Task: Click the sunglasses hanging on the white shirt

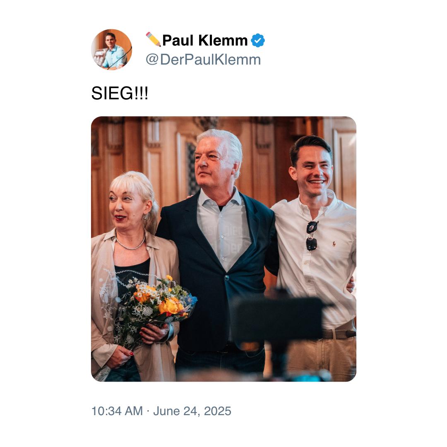Action: (312, 236)
